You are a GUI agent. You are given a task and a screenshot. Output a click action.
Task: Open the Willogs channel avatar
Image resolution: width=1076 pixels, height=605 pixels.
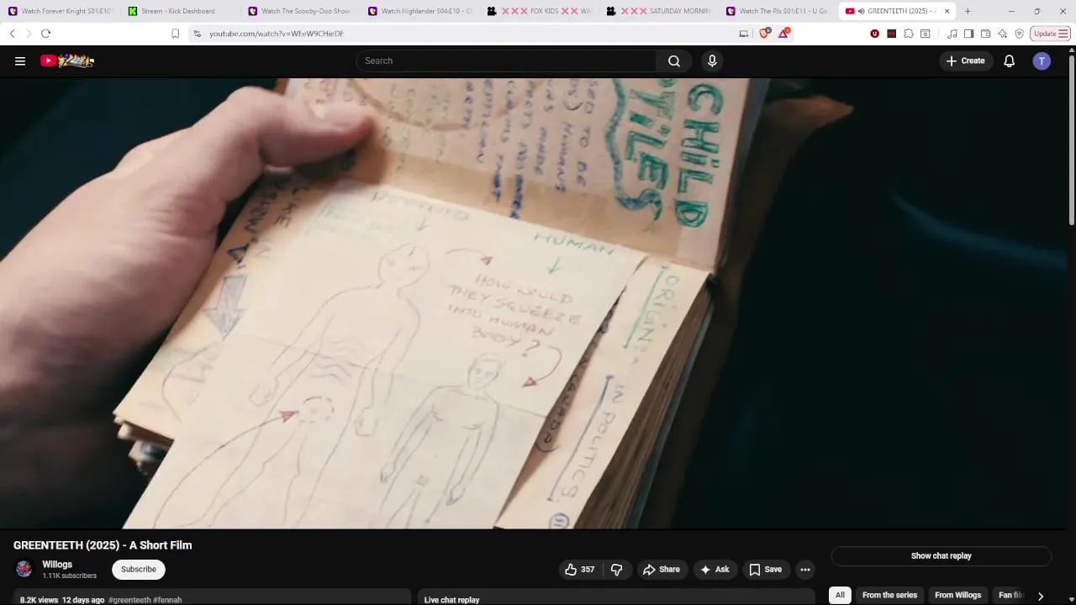(x=24, y=570)
